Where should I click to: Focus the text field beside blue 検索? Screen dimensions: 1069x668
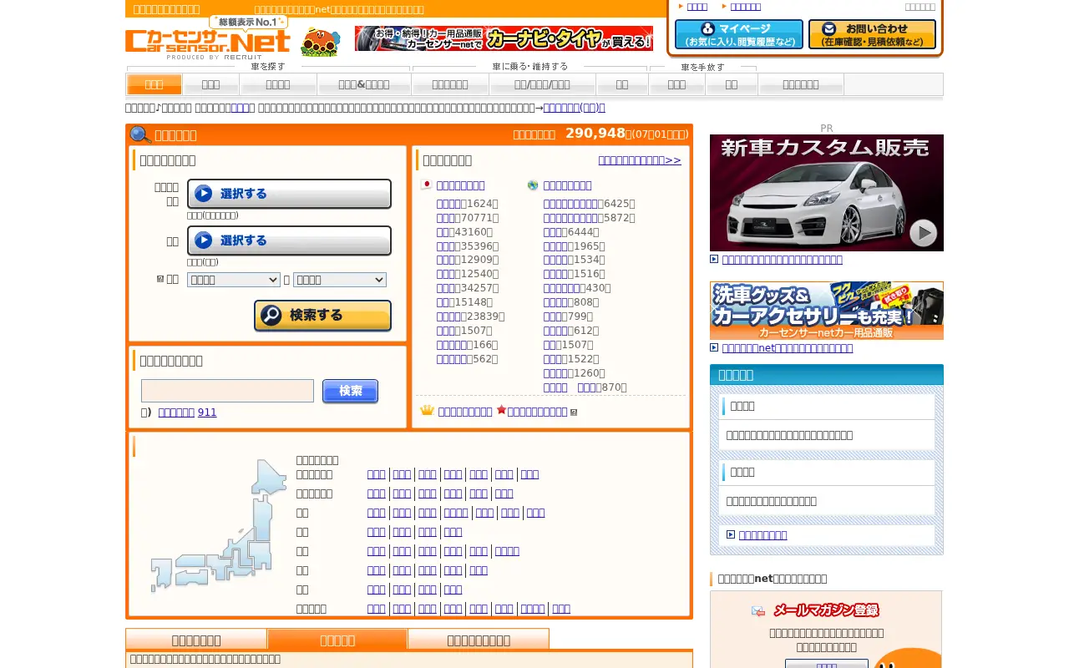click(227, 391)
